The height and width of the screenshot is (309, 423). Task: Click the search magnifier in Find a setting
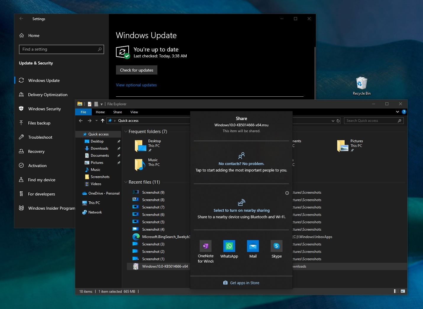pos(100,49)
